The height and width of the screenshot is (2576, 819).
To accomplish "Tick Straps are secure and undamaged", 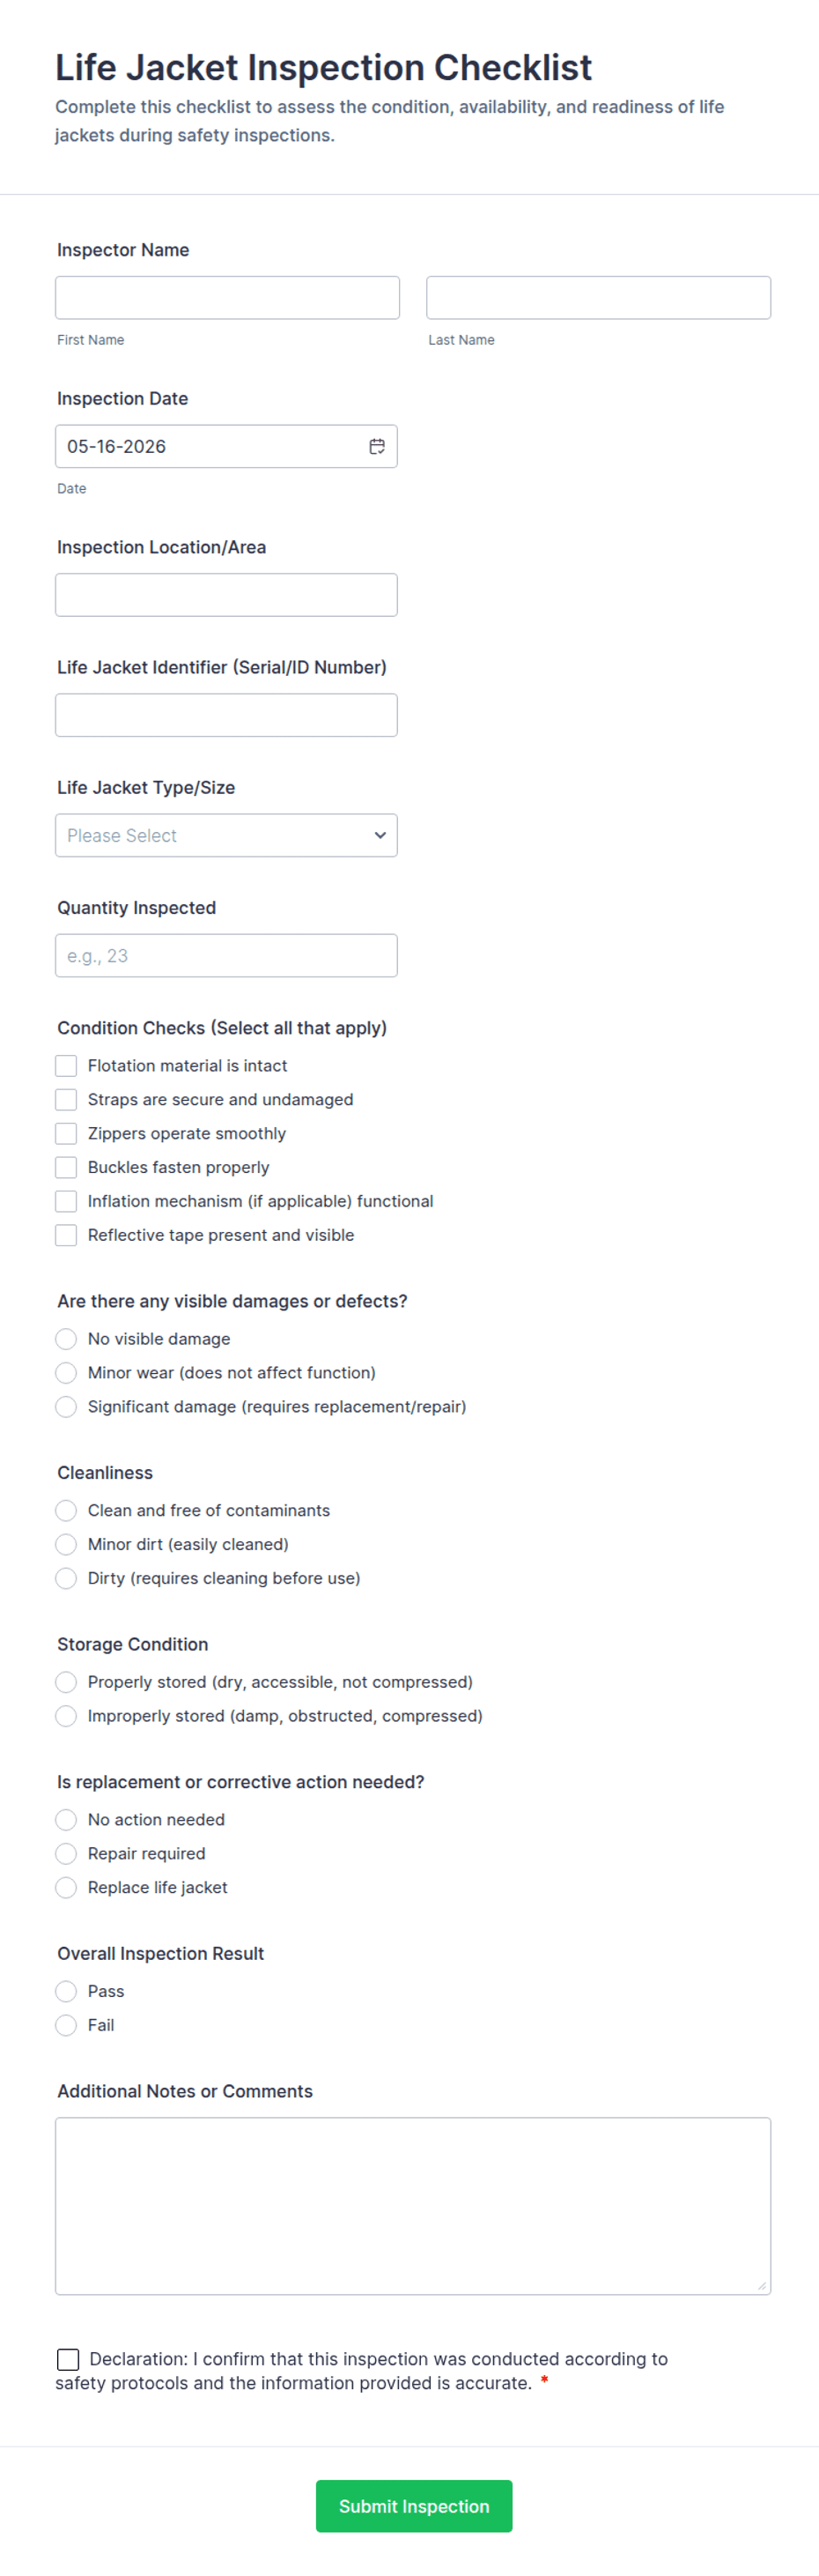I will pos(66,1099).
